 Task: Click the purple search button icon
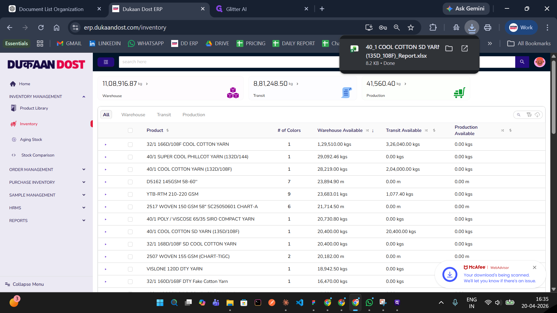(522, 62)
